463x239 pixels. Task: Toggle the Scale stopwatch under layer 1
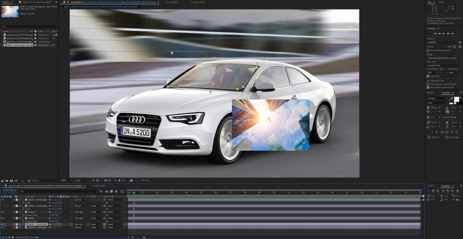[x=24, y=203]
